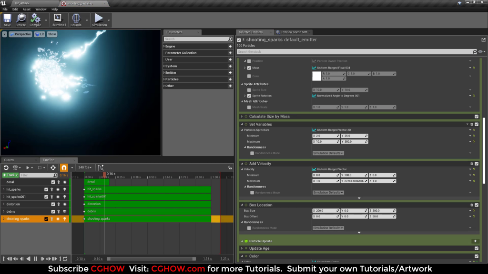488x274 pixels.
Task: Expand the Update Age module
Action: (x=242, y=248)
